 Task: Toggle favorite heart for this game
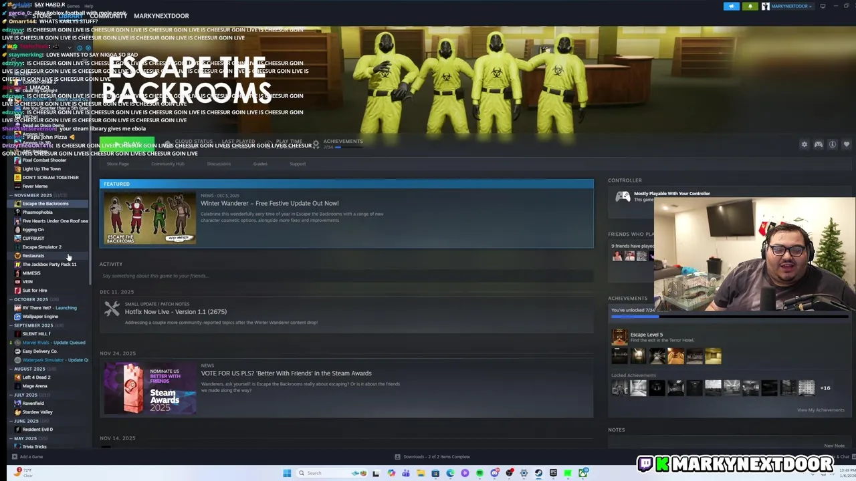pos(847,144)
